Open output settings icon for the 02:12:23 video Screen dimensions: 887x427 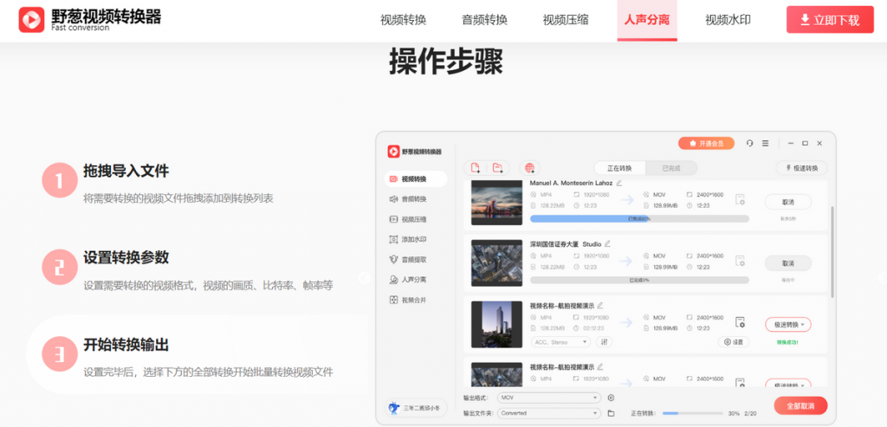point(740,322)
